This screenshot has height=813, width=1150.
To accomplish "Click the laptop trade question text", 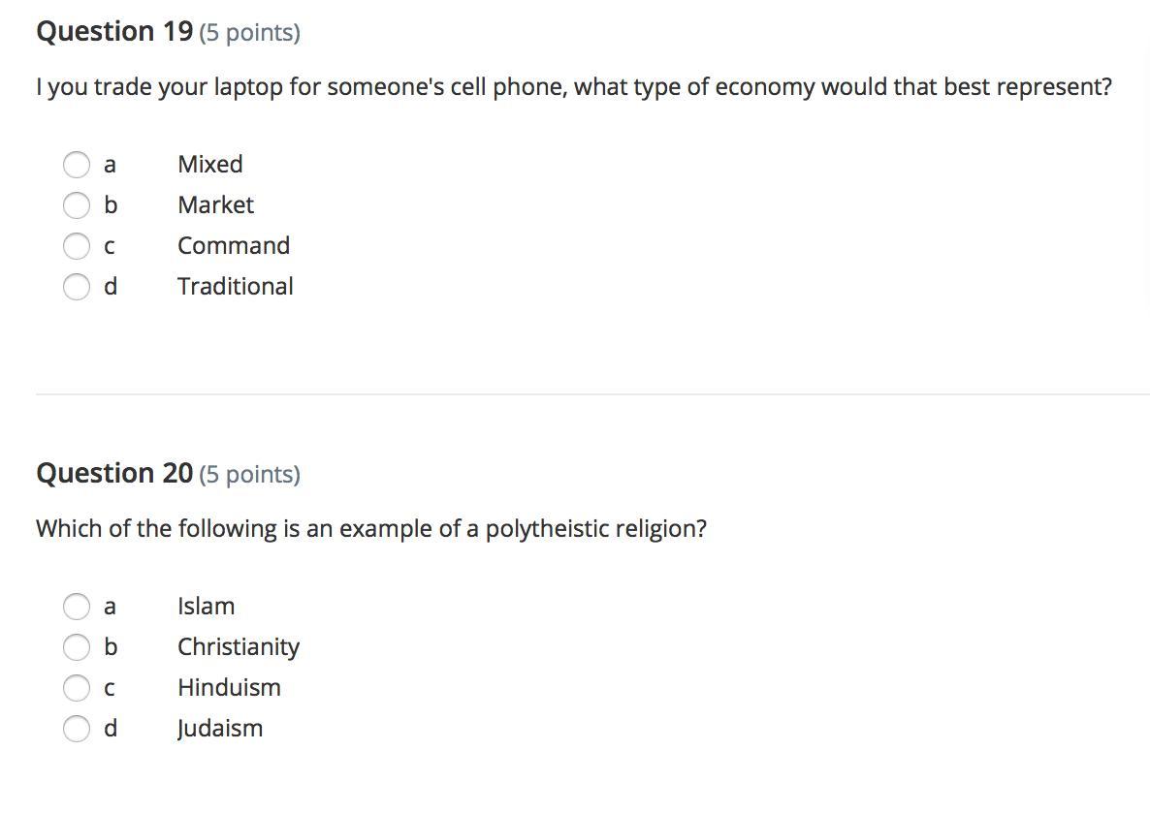I will point(574,87).
